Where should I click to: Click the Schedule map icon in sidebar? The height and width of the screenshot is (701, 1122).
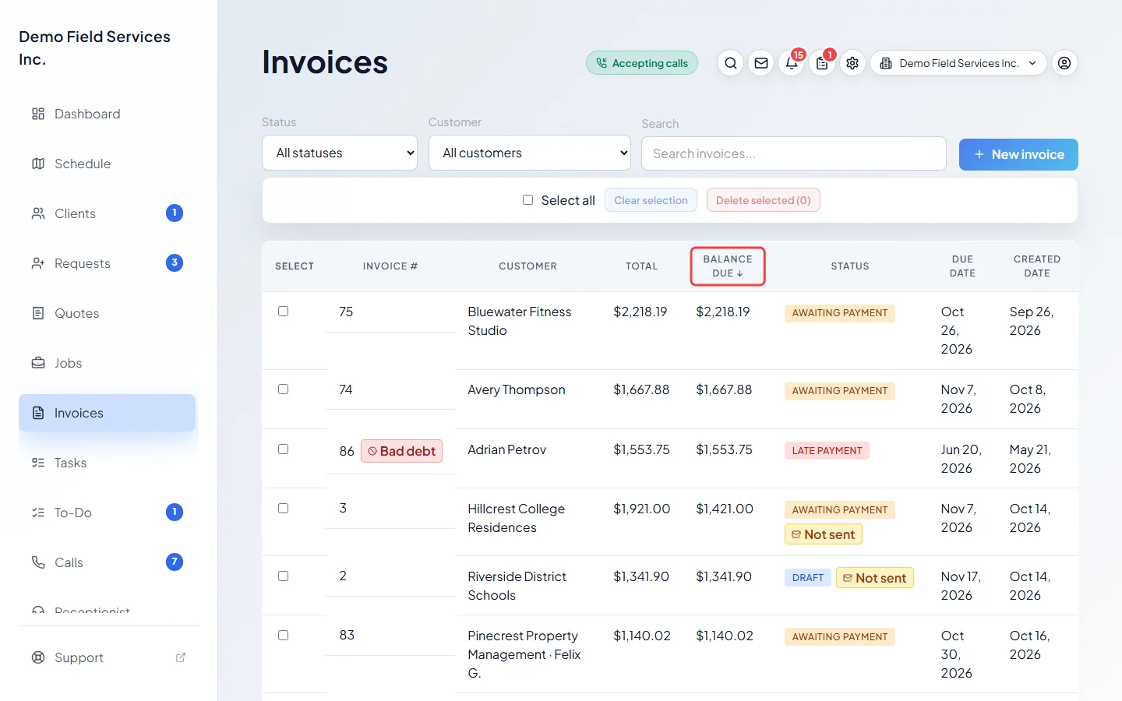tap(38, 164)
